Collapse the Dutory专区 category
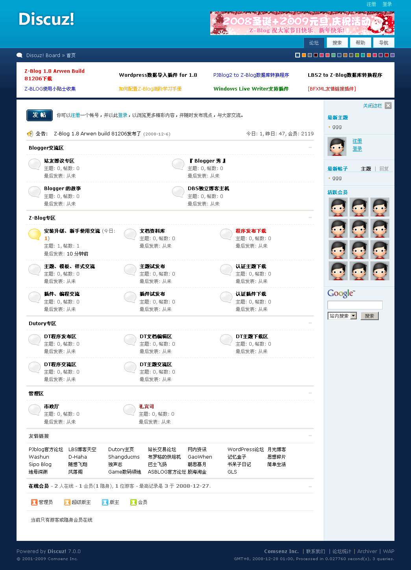411x570 pixels. (x=310, y=323)
